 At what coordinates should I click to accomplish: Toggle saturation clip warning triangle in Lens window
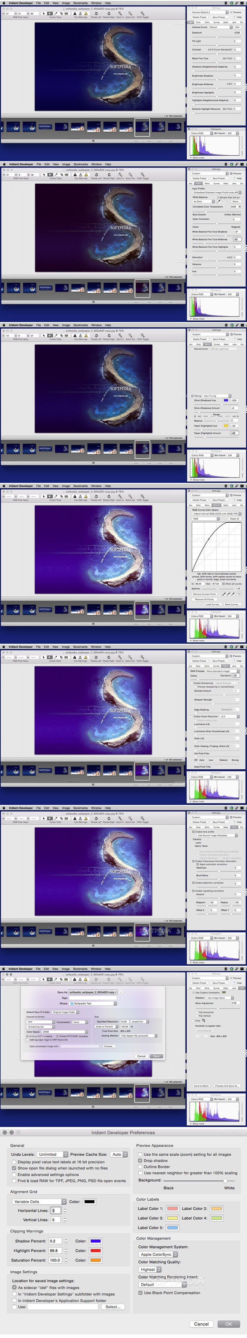(86, 818)
